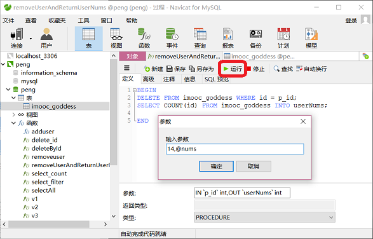Screen dimensions: 373x239
Task: Select the deleteById procedure
Action: [x=46, y=148]
